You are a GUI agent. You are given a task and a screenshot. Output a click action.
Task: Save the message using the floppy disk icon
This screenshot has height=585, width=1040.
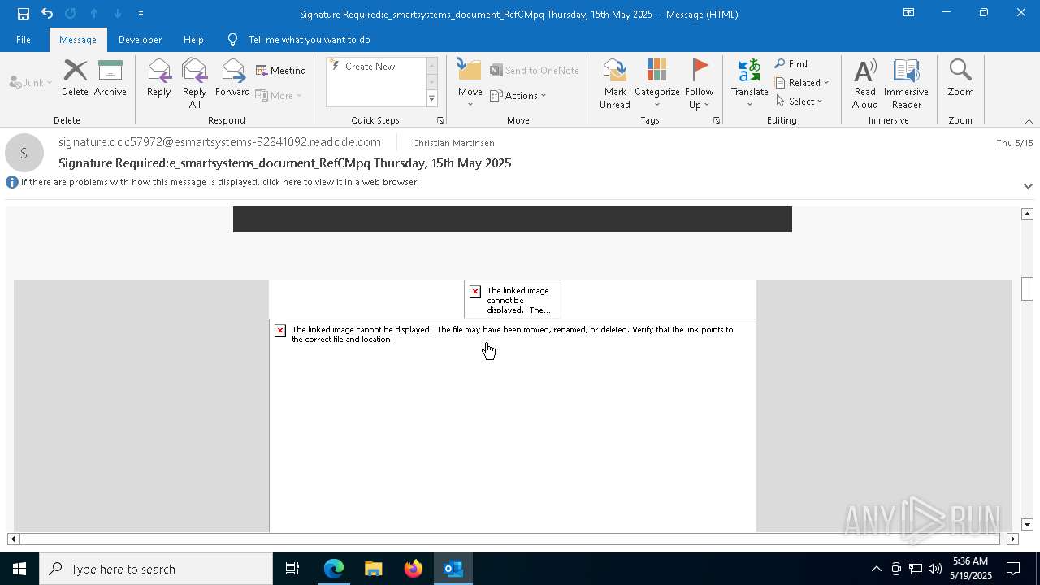click(23, 13)
